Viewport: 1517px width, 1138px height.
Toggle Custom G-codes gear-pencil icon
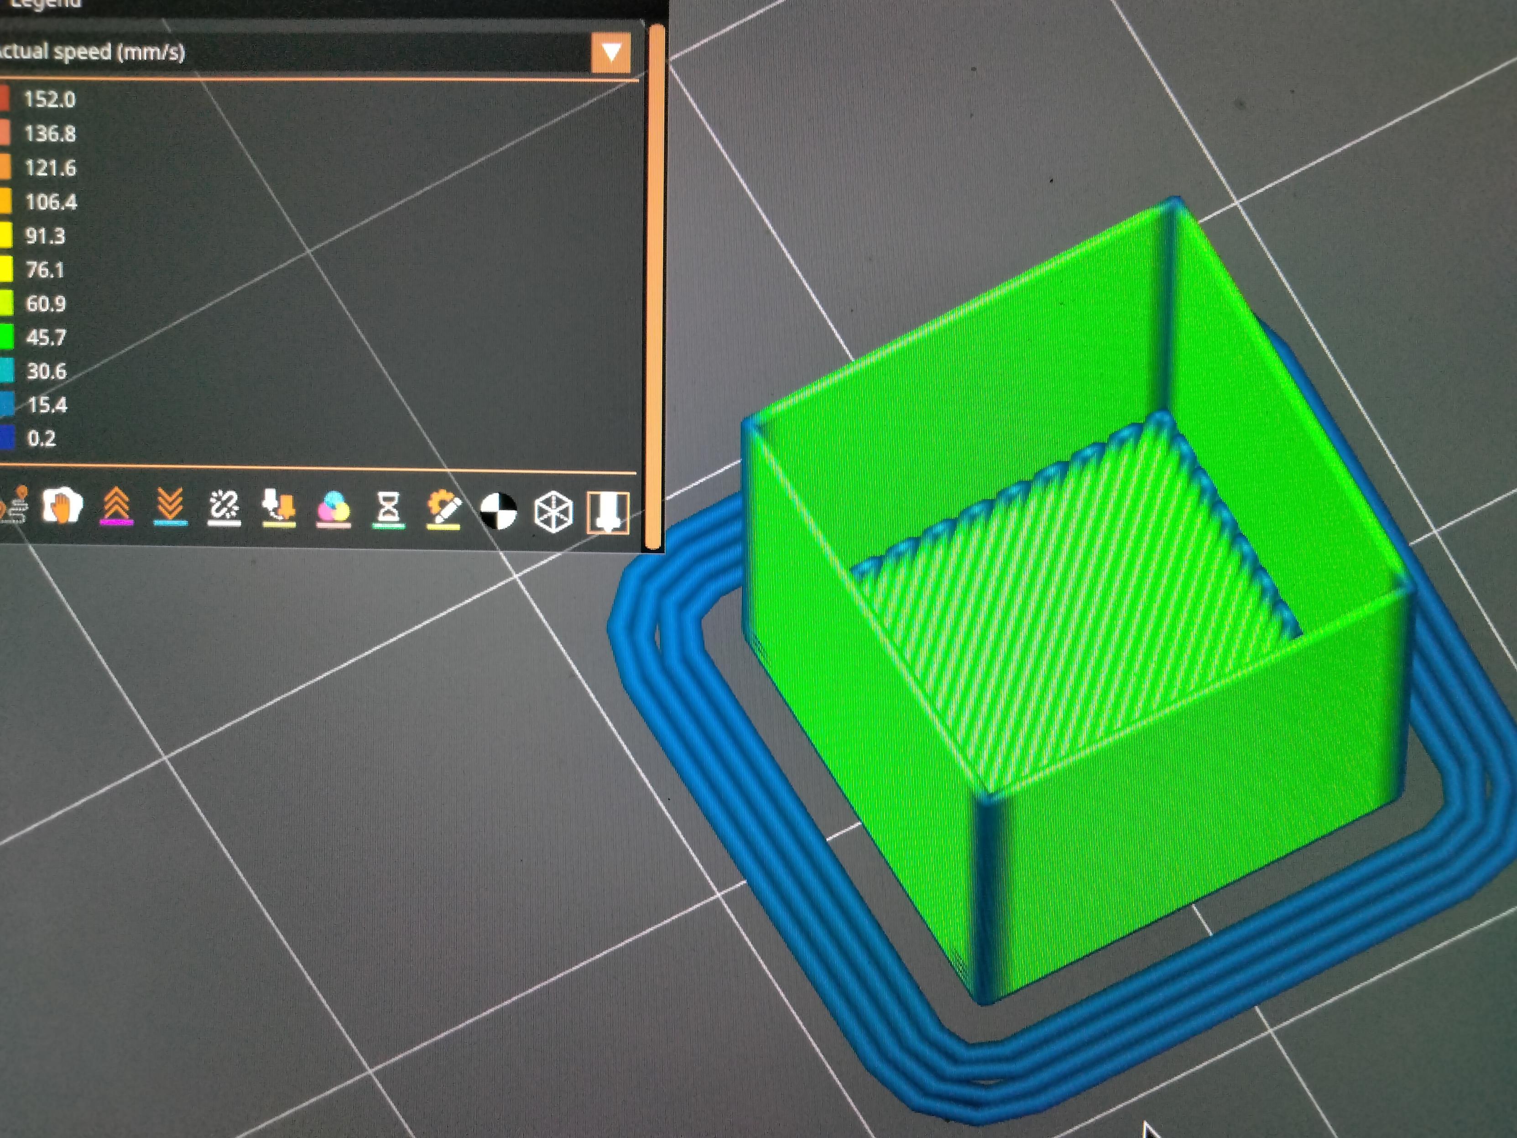443,510
